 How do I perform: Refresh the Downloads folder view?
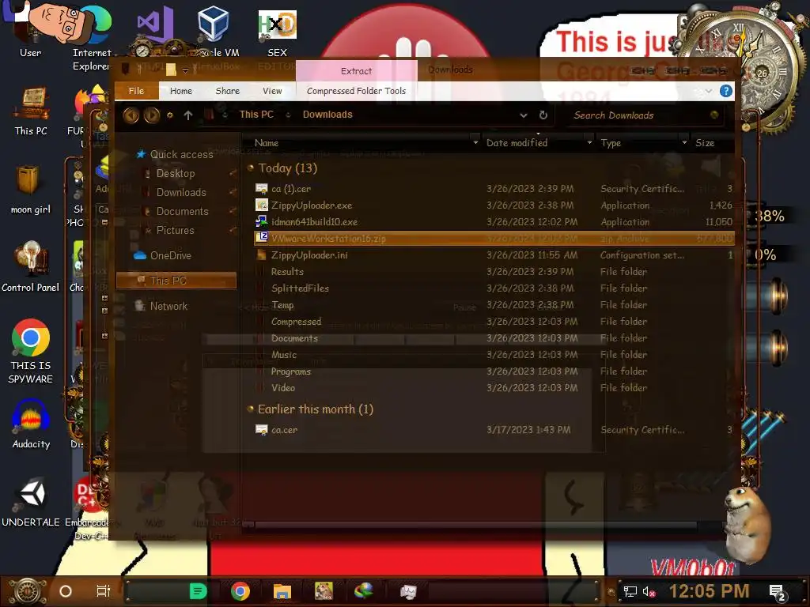[x=543, y=115]
